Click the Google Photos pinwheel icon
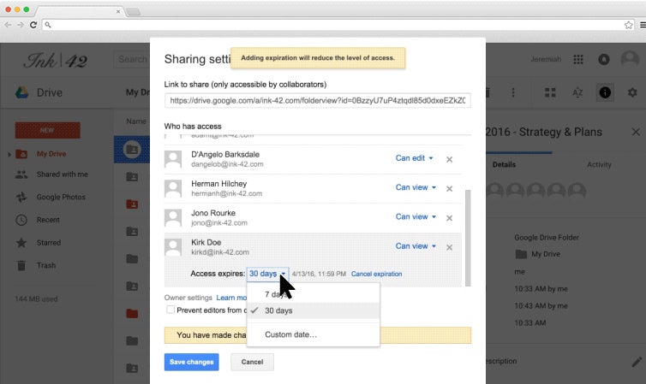646x384 pixels. tap(21, 198)
